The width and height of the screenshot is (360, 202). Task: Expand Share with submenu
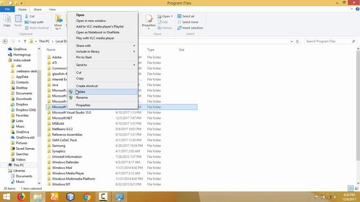pyautogui.click(x=134, y=45)
